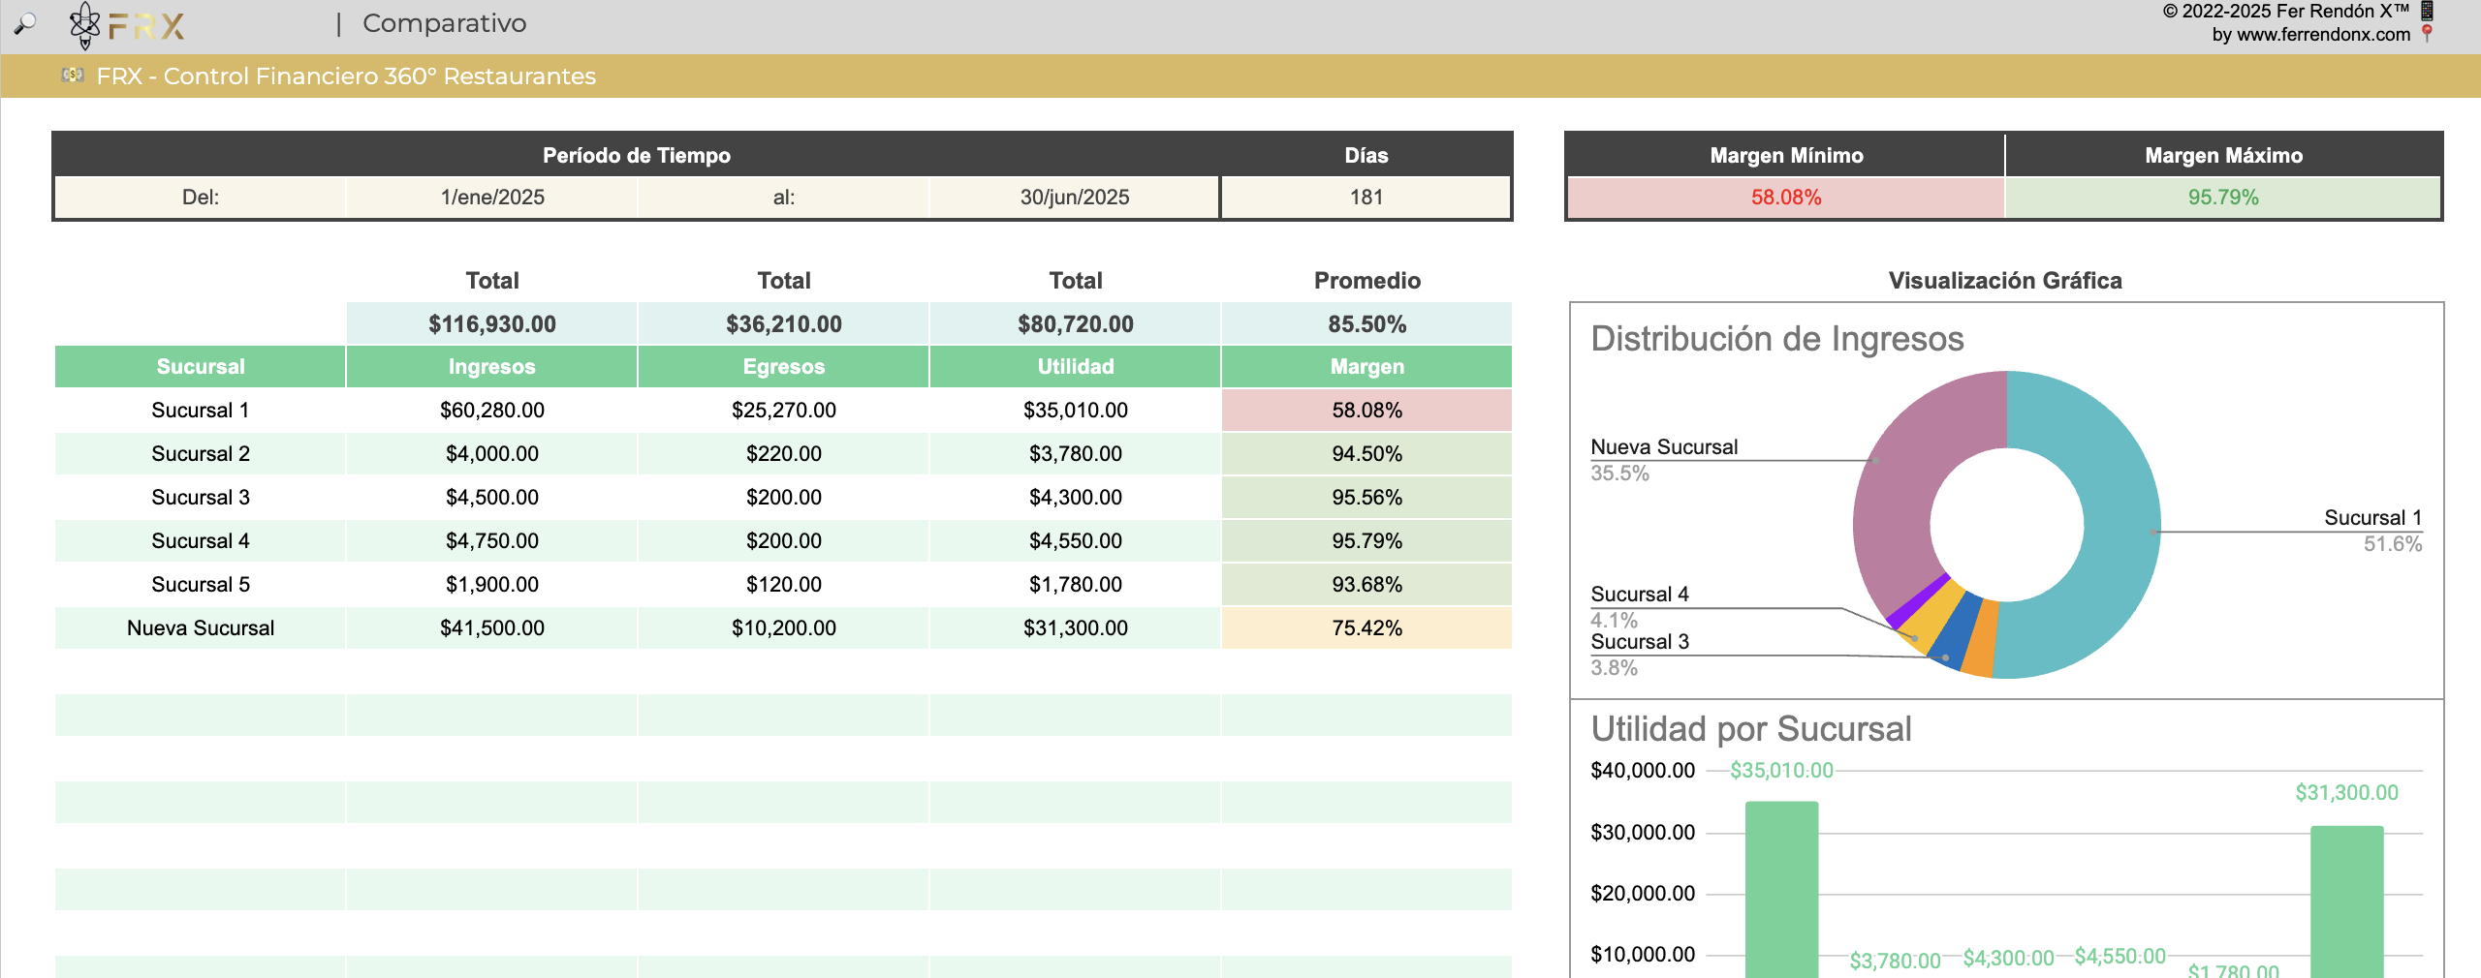Select Nueva Sucursal expenses $10,200.00
Screen dimensions: 2481x978
click(784, 628)
